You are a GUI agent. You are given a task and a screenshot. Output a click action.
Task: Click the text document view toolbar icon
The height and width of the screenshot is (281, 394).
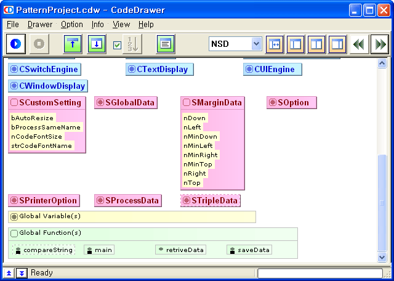click(166, 44)
